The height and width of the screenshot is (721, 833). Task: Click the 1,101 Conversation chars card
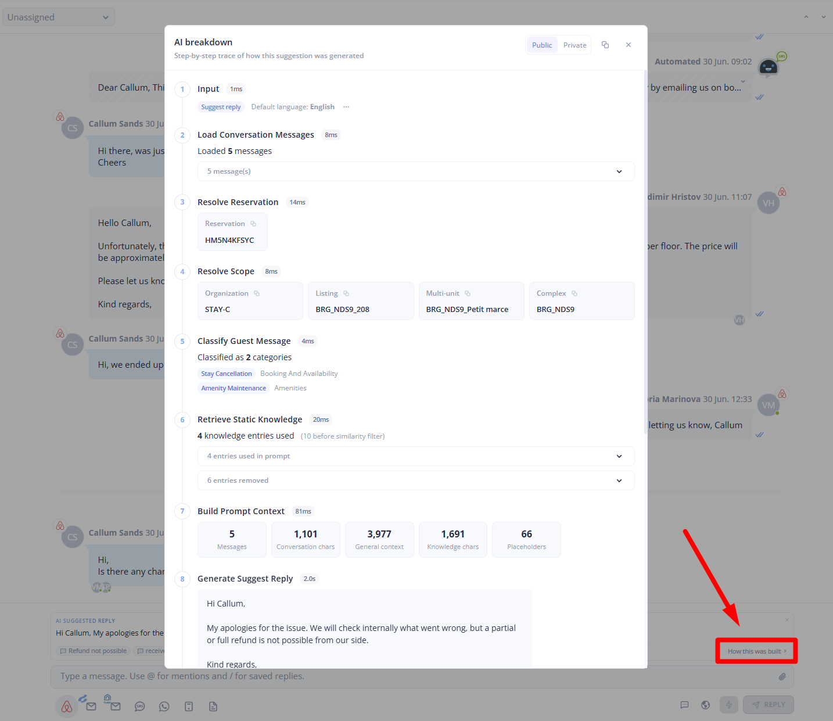(x=306, y=540)
